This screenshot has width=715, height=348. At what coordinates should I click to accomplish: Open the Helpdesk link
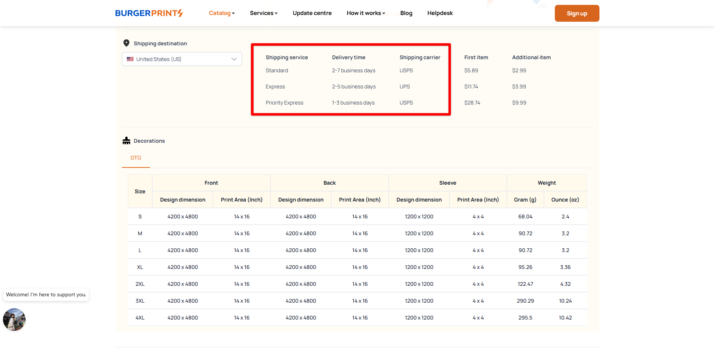coord(440,13)
